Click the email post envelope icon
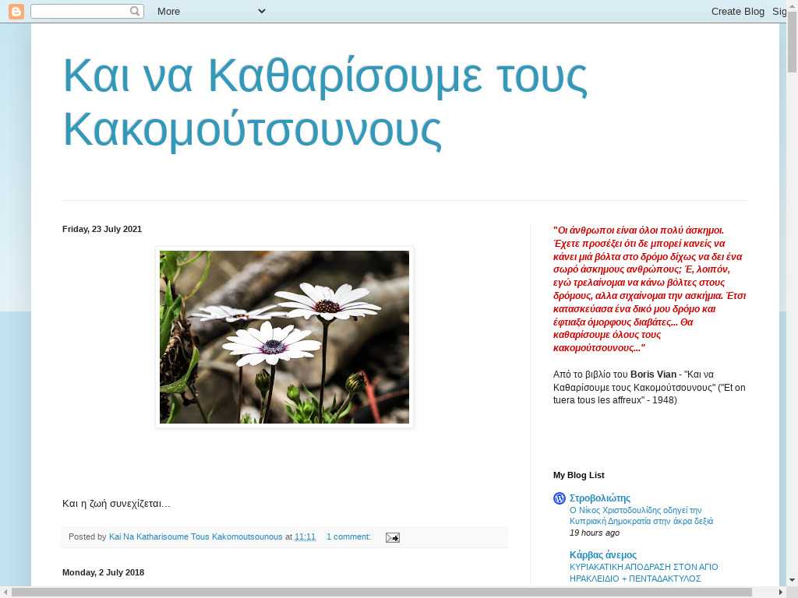The height and width of the screenshot is (598, 798). tap(392, 537)
